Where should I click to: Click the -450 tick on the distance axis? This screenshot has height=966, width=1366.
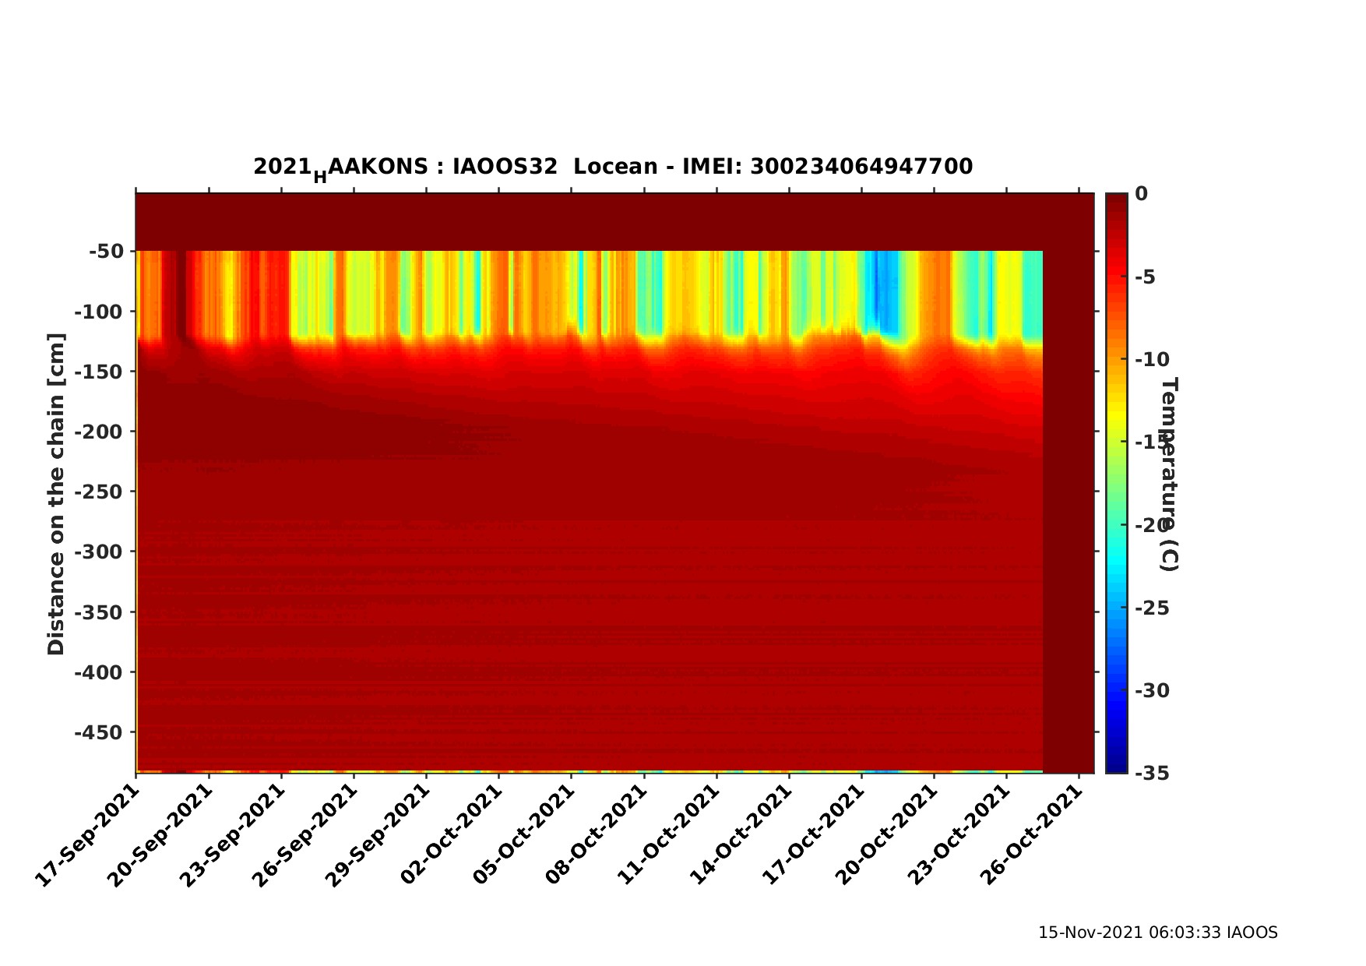[100, 732]
